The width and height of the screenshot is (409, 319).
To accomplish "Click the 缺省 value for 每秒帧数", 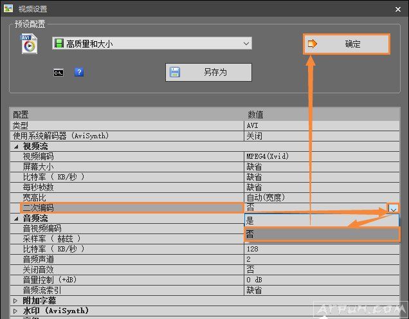I will [x=322, y=187].
